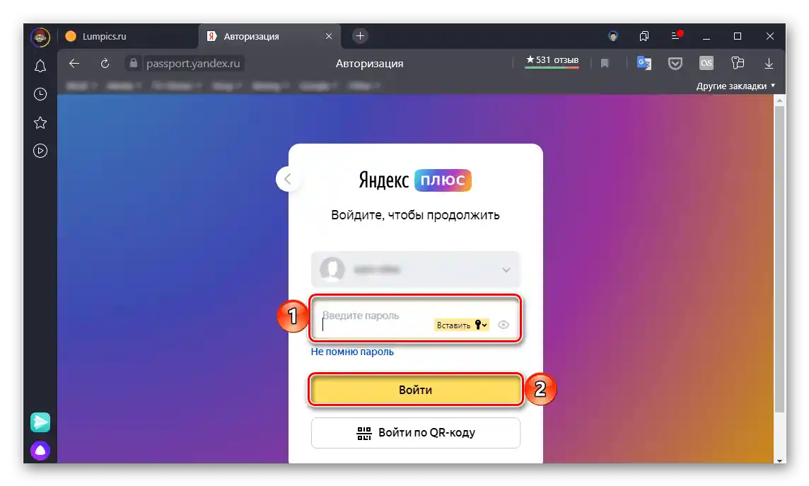Close the Авторизация tab

pyautogui.click(x=329, y=36)
